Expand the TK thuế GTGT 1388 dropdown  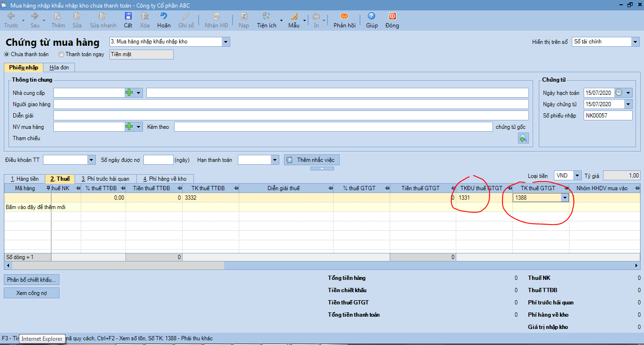565,198
